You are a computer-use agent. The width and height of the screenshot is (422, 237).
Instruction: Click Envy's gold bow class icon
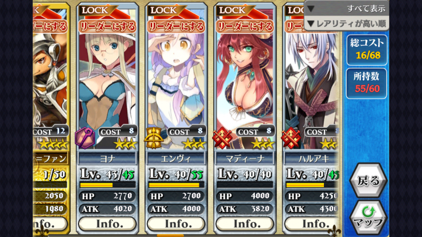[x=154, y=138]
